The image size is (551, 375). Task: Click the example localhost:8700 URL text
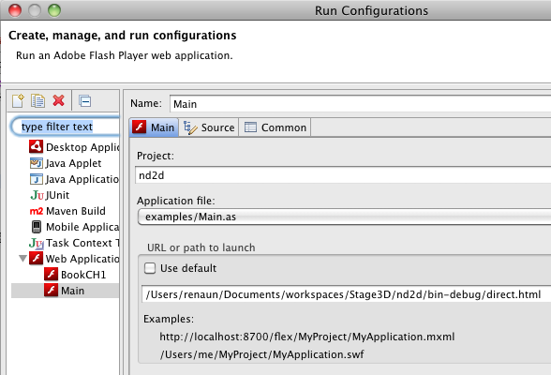pos(307,337)
